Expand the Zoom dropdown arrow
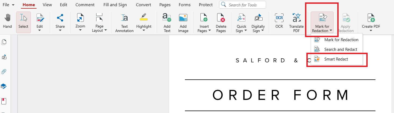 80,30
